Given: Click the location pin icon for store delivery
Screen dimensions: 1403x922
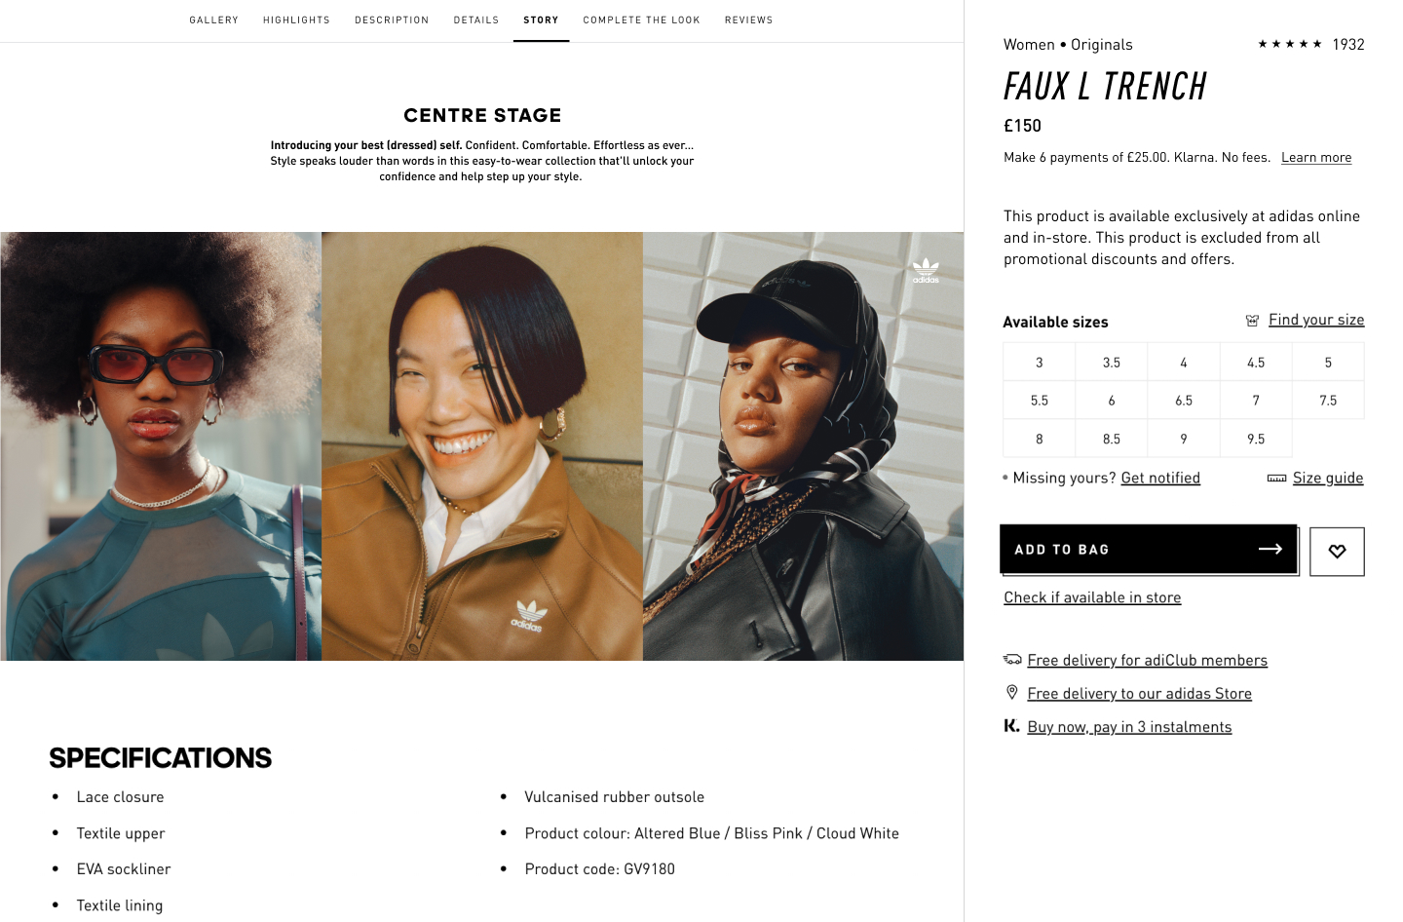Looking at the screenshot, I should coord(1011,692).
